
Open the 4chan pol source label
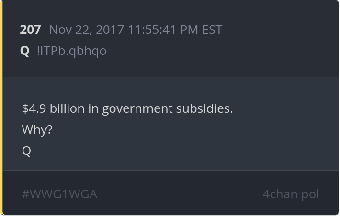[291, 194]
